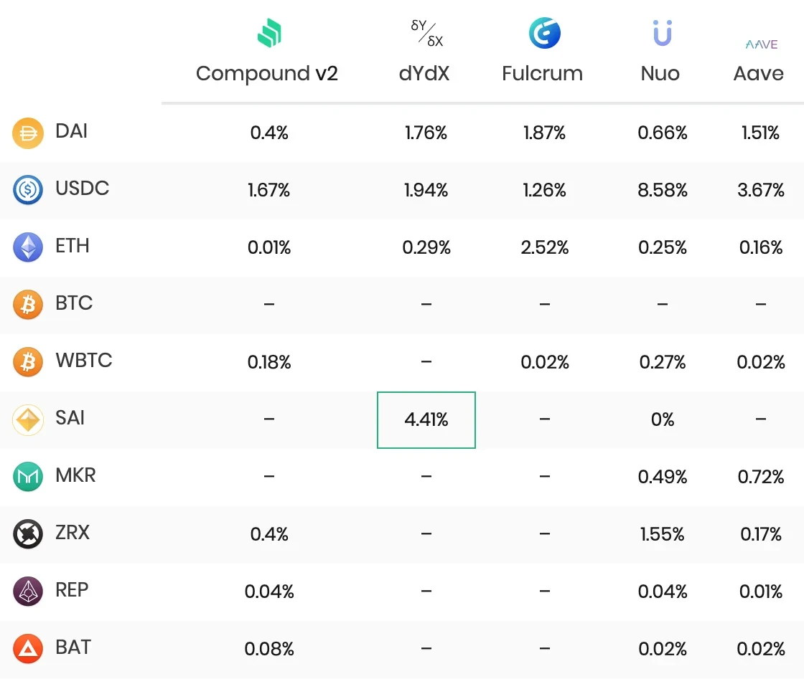The height and width of the screenshot is (679, 804).
Task: Click the ETH diamond icon
Action: [28, 247]
